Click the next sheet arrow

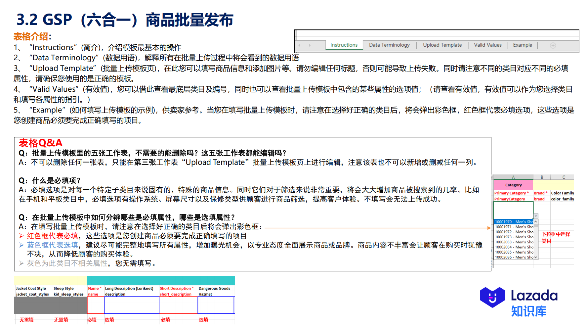310,45
